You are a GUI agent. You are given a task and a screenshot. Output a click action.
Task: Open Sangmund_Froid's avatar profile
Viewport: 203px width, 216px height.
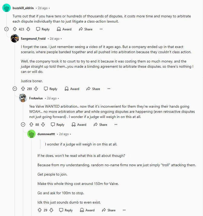(x=15, y=38)
